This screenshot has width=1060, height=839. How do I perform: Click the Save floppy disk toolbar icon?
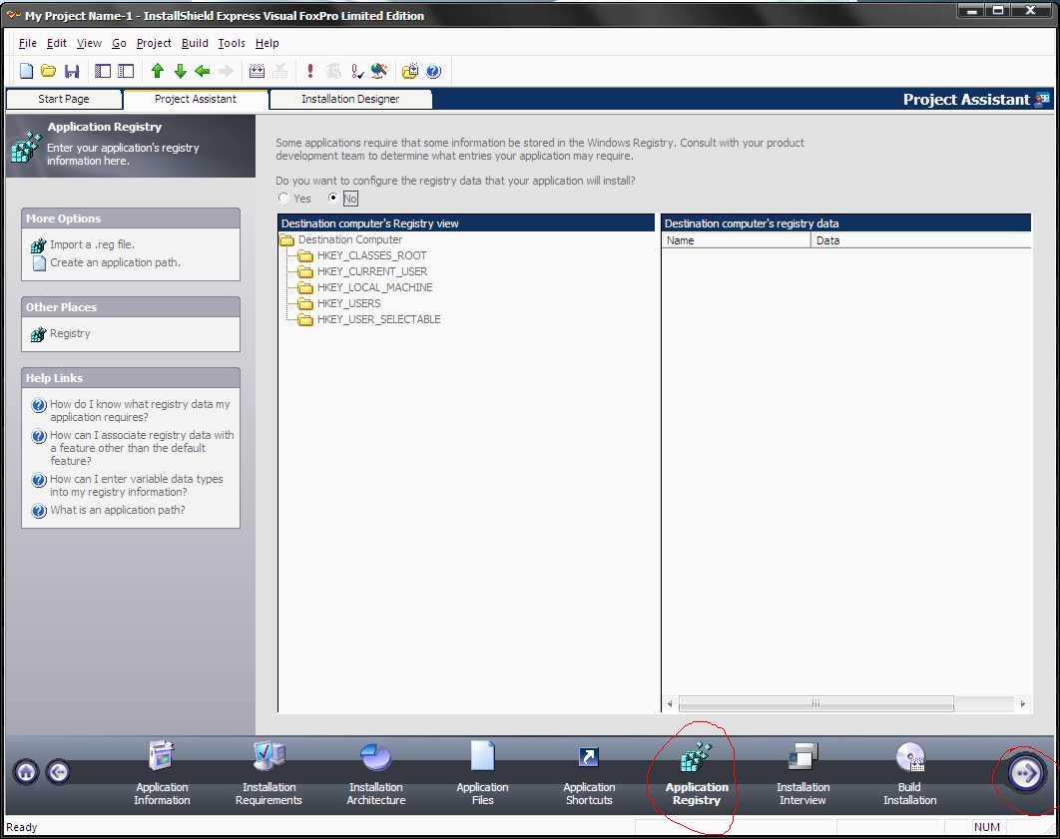tap(72, 71)
